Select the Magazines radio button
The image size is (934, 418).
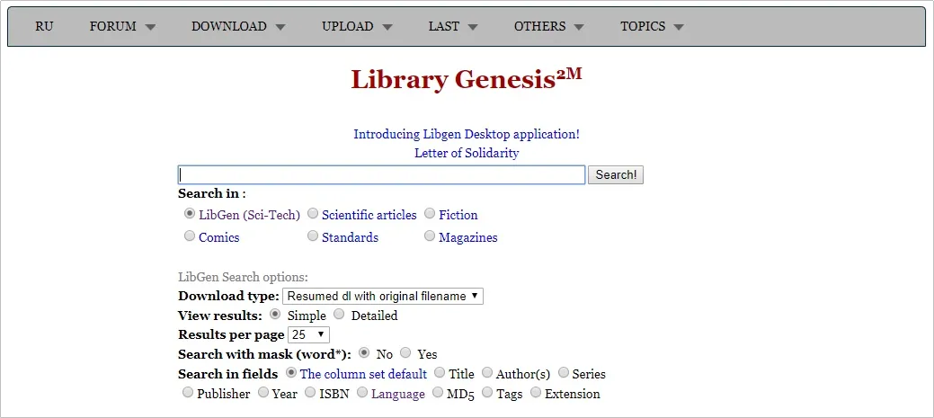coord(430,236)
